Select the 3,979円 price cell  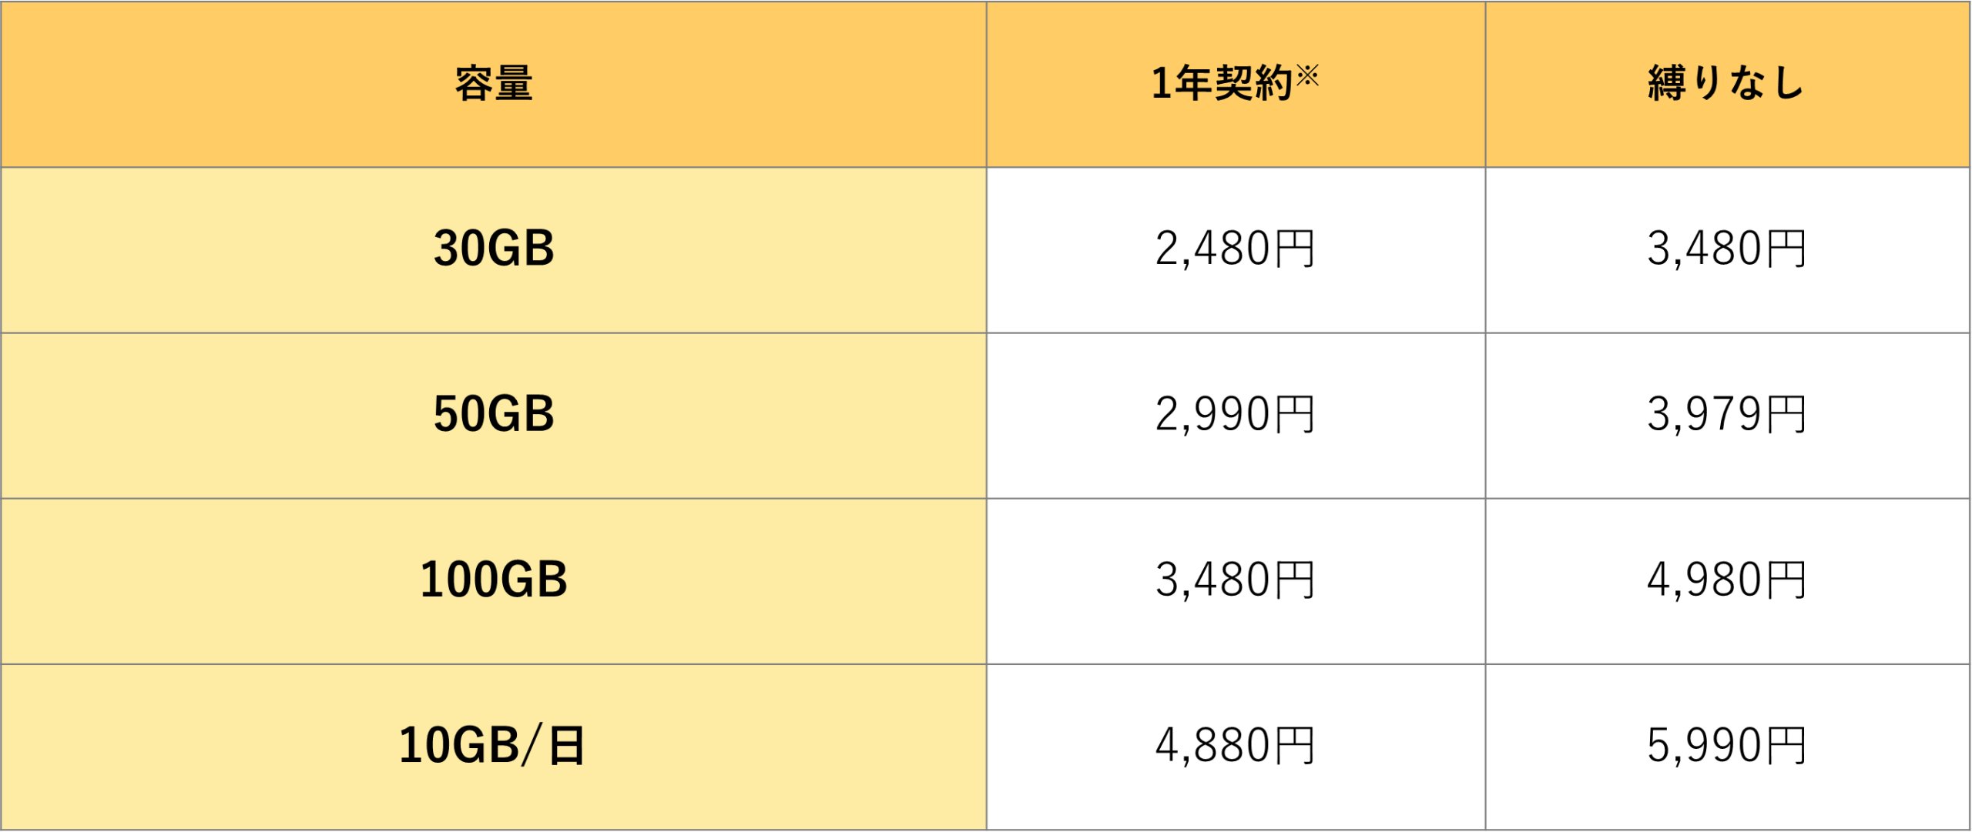[x=1726, y=414]
